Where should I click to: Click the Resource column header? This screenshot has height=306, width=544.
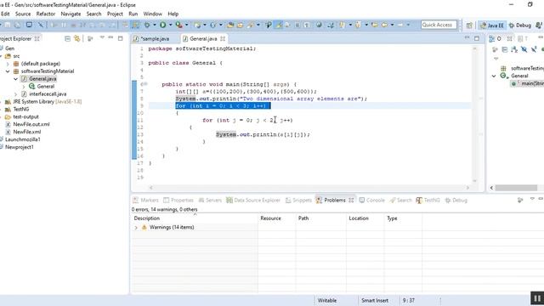(277, 218)
